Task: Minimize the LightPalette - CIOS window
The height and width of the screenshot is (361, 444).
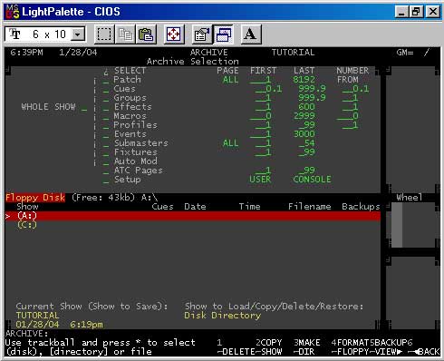Action: tap(401, 12)
